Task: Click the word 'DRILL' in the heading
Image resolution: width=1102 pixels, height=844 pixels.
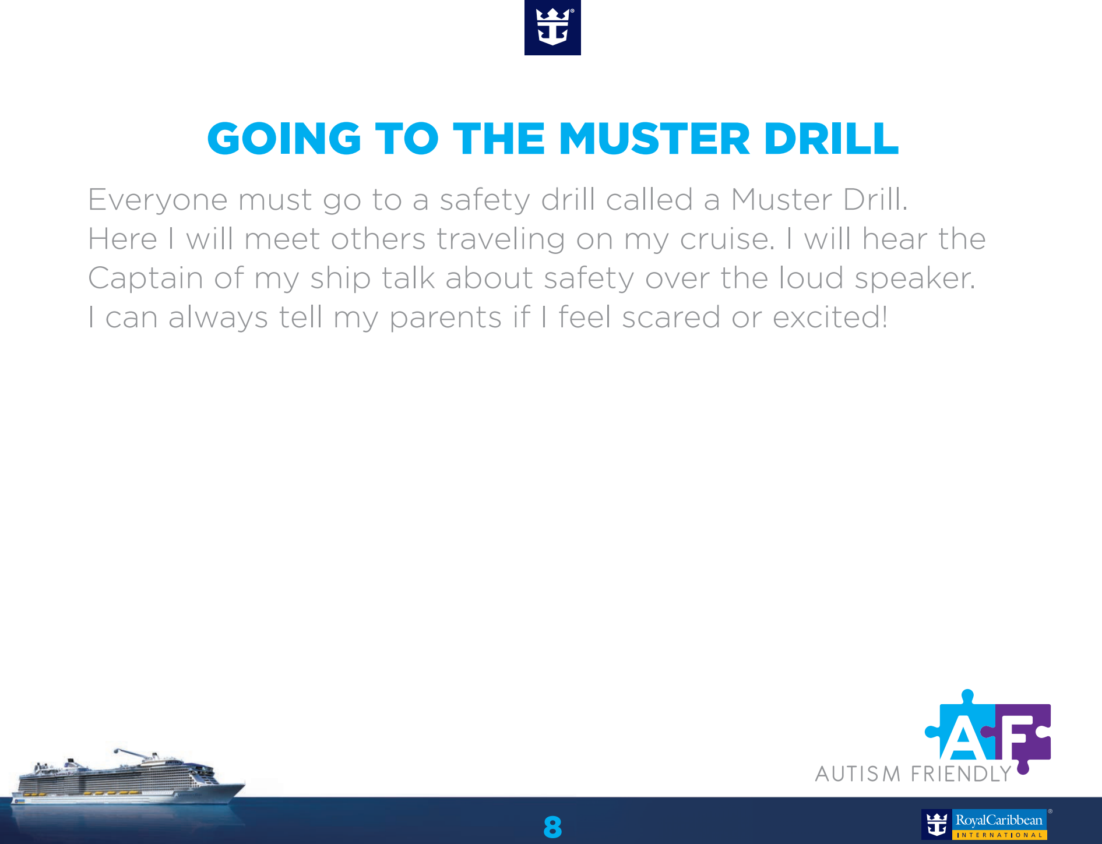Action: (x=831, y=139)
